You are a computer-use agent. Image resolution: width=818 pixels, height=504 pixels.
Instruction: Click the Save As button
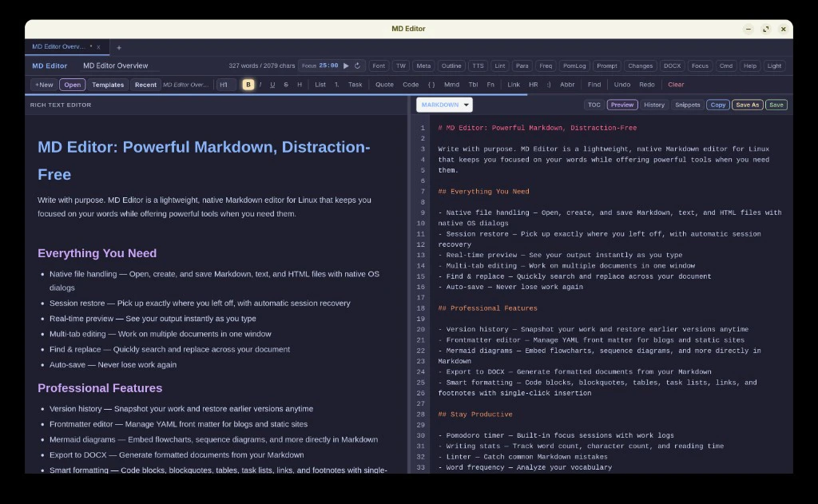pyautogui.click(x=747, y=105)
